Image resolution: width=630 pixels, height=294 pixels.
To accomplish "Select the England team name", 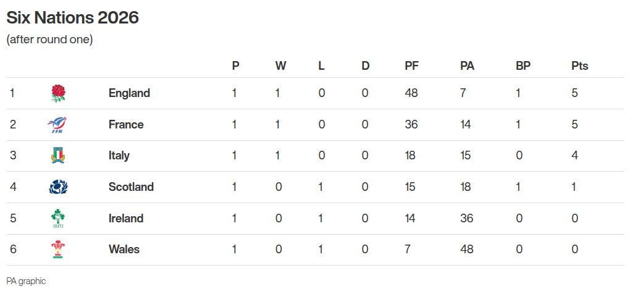I will [129, 93].
